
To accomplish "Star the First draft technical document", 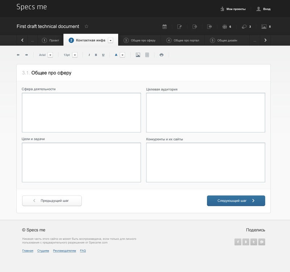I will (86, 26).
